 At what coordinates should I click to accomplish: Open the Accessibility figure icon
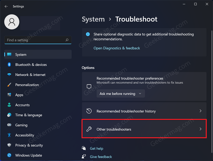9,135
